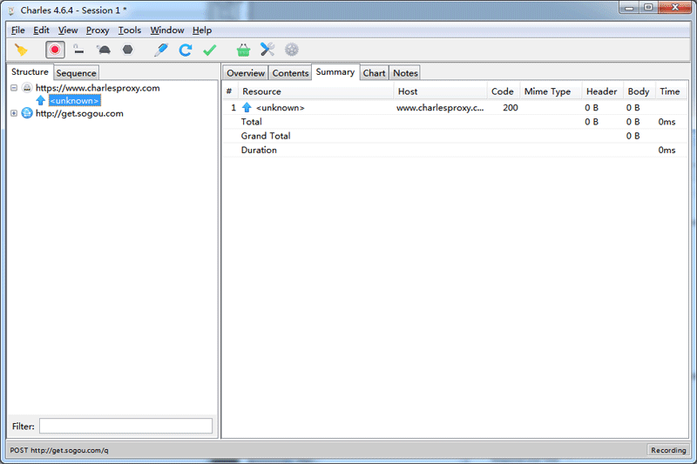Open settings with the gear icon

point(291,50)
